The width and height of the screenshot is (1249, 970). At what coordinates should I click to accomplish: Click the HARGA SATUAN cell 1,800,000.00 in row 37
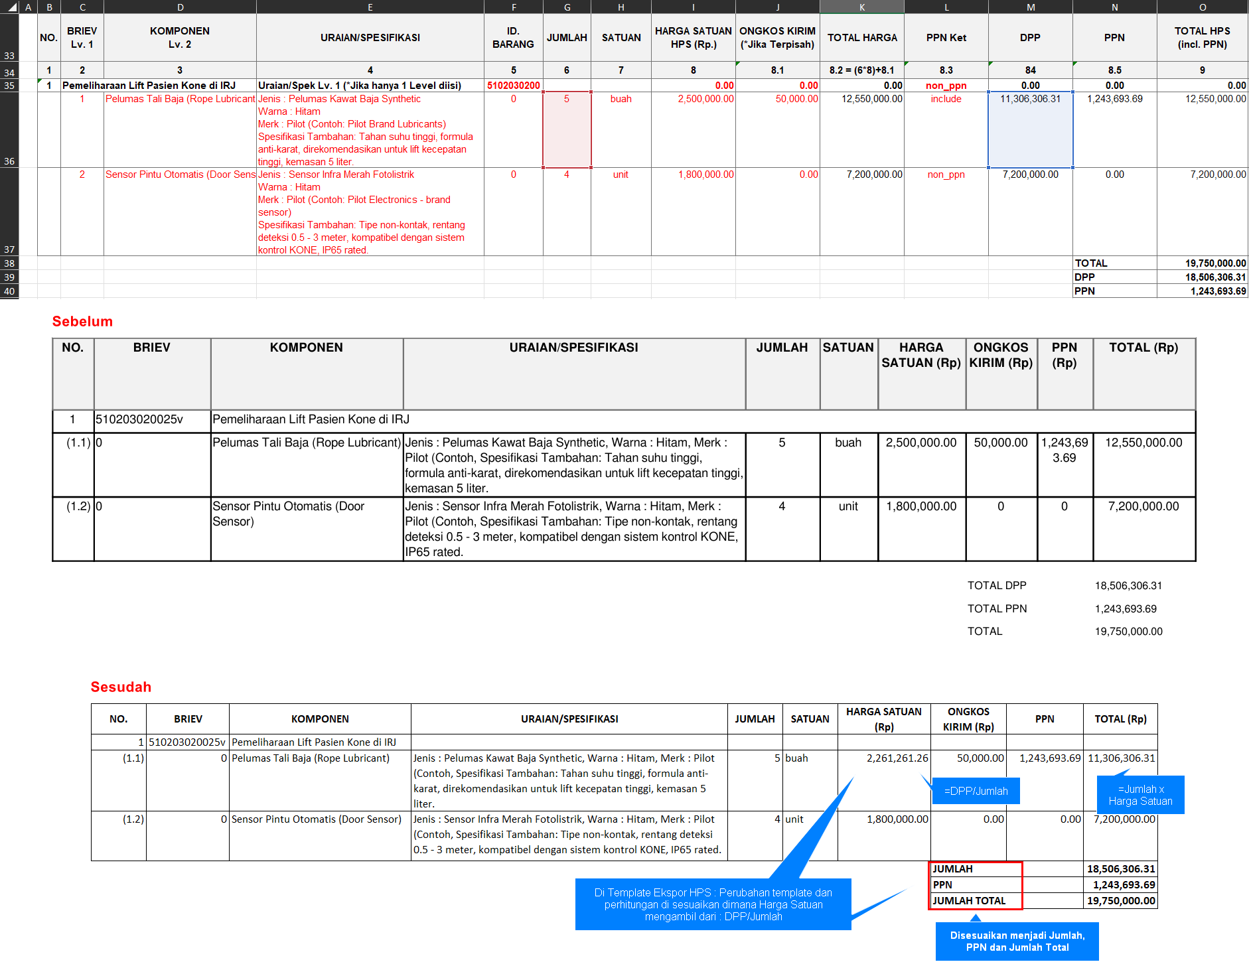click(693, 174)
